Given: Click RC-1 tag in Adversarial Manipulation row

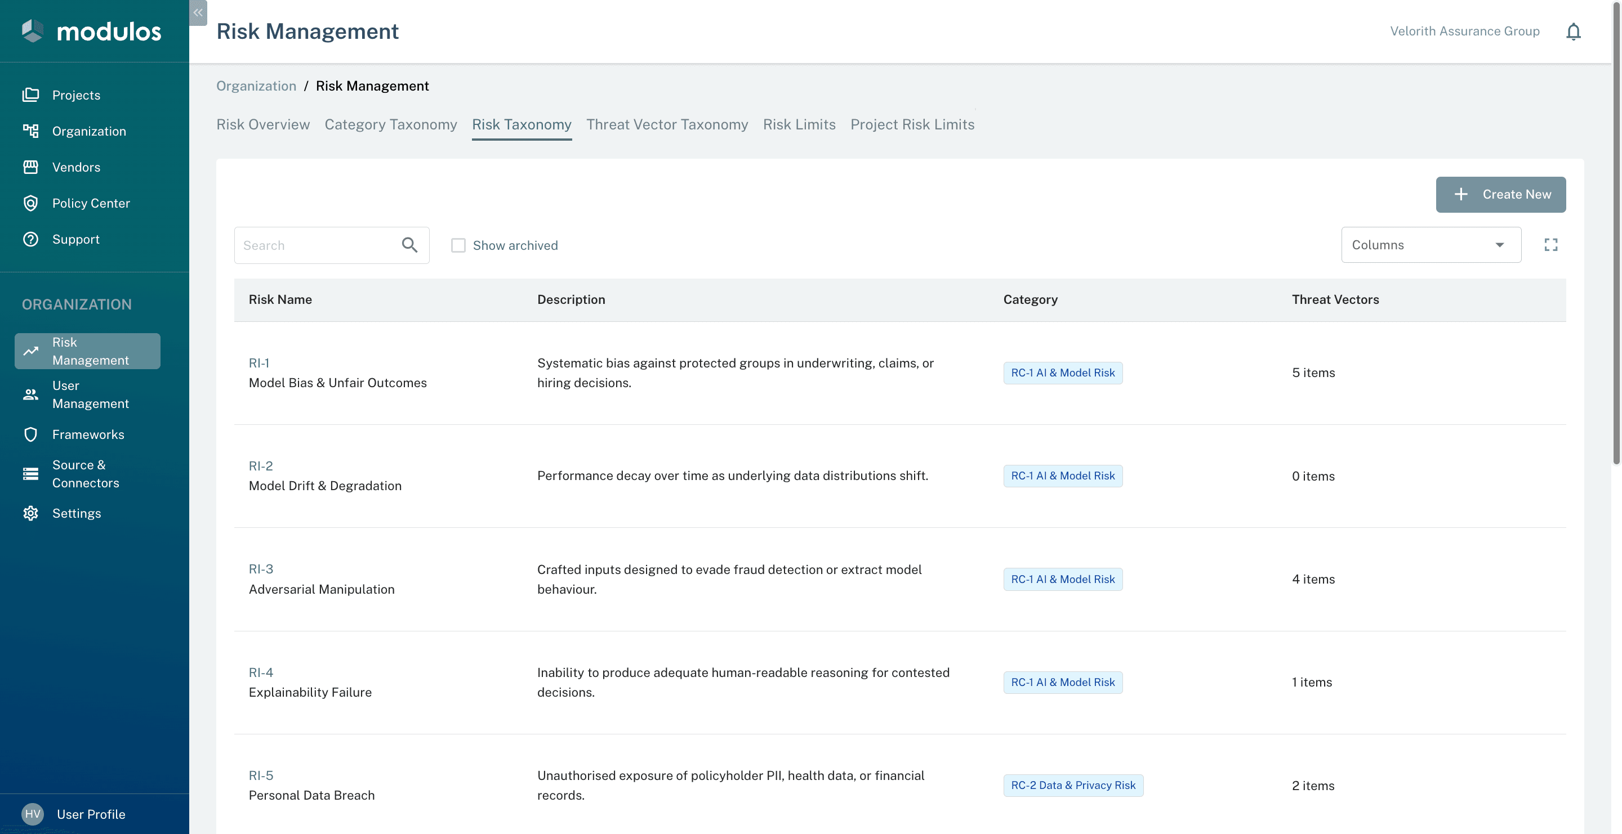Looking at the screenshot, I should click(x=1062, y=579).
